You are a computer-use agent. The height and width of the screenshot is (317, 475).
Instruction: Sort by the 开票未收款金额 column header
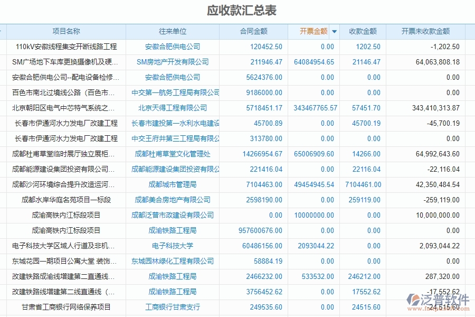425,31
